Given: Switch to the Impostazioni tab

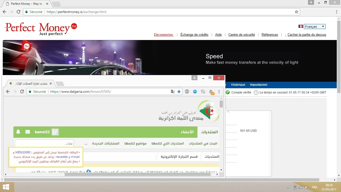Looking at the screenshot, I should (x=259, y=85).
